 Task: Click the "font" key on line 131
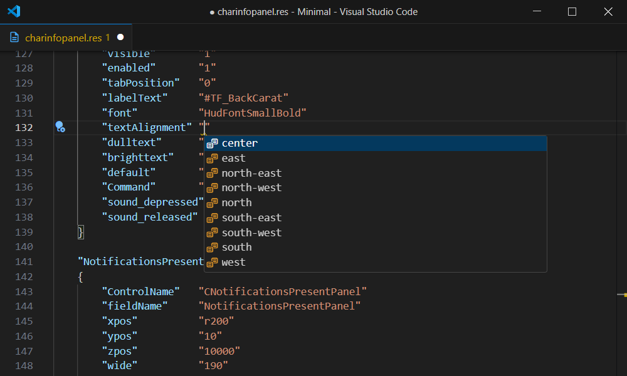pos(120,113)
